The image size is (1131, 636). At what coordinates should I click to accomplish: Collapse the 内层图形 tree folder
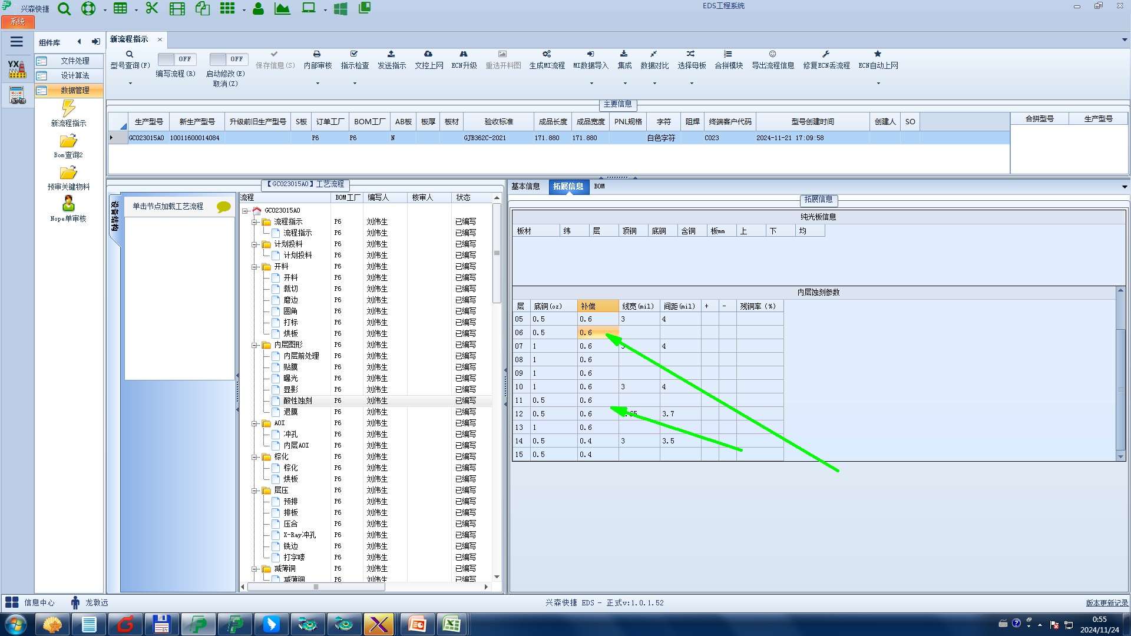pos(255,345)
